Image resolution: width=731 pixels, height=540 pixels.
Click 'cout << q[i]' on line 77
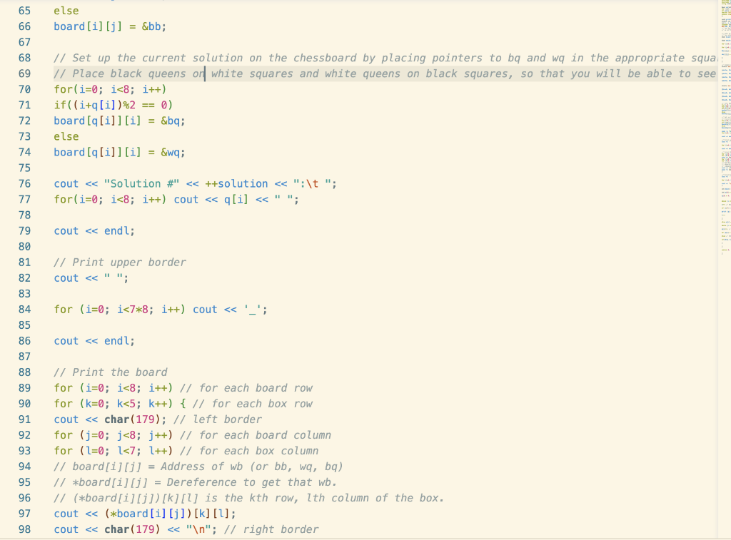(x=211, y=200)
